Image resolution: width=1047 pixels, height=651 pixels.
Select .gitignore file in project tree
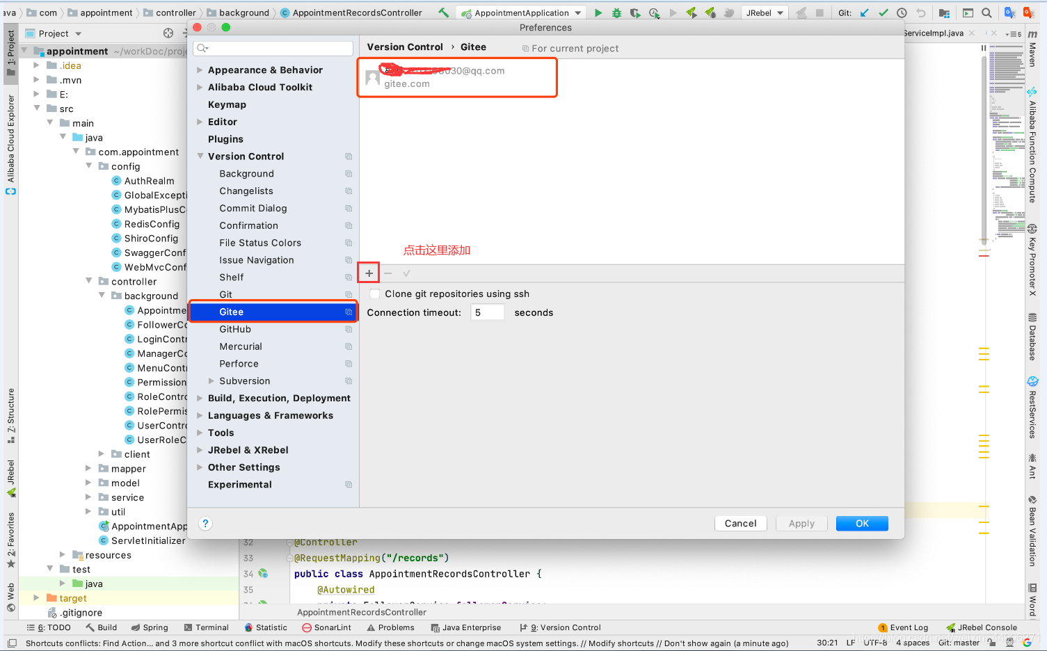click(x=81, y=613)
